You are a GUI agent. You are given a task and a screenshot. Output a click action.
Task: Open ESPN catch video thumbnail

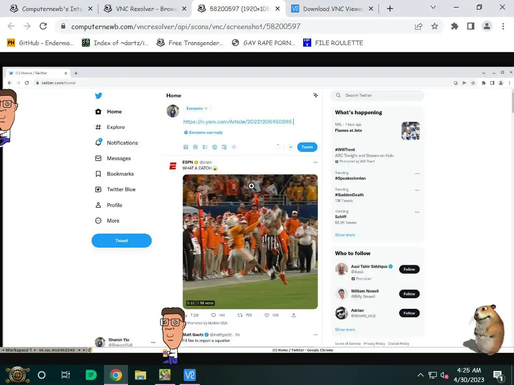(250, 242)
